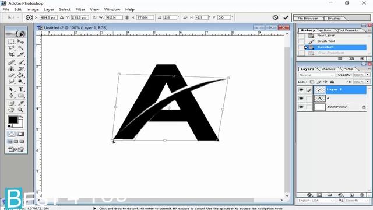Select the Move tool
373x210 pixels.
click(21, 41)
